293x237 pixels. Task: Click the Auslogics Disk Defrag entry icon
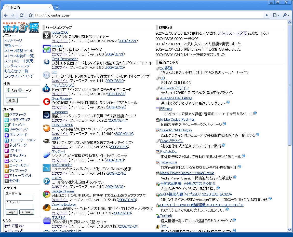pos(158,99)
